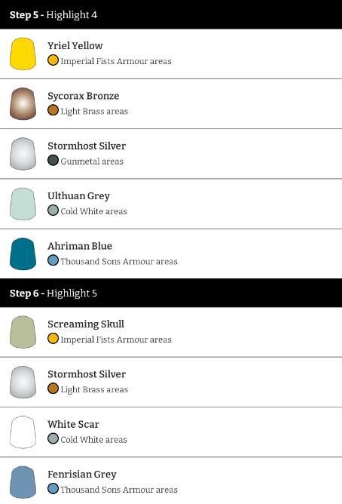This screenshot has height=504, width=342.
Task: Click Thousand Sons swatch under Ahriman Blue
Action: point(53,260)
